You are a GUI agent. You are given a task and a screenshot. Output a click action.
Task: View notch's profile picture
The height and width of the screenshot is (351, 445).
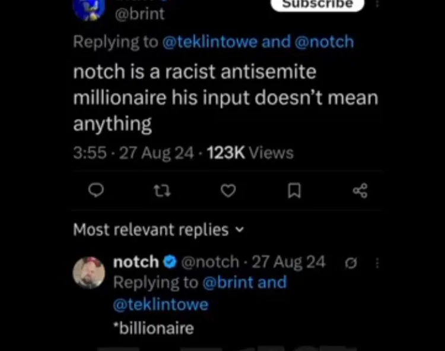click(x=89, y=273)
